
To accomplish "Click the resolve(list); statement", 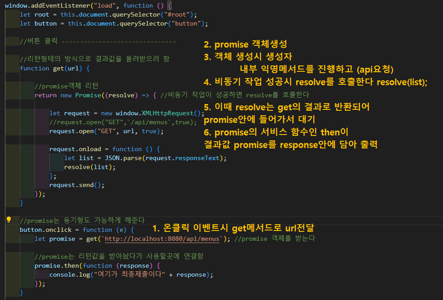I will pyautogui.click(x=90, y=167).
